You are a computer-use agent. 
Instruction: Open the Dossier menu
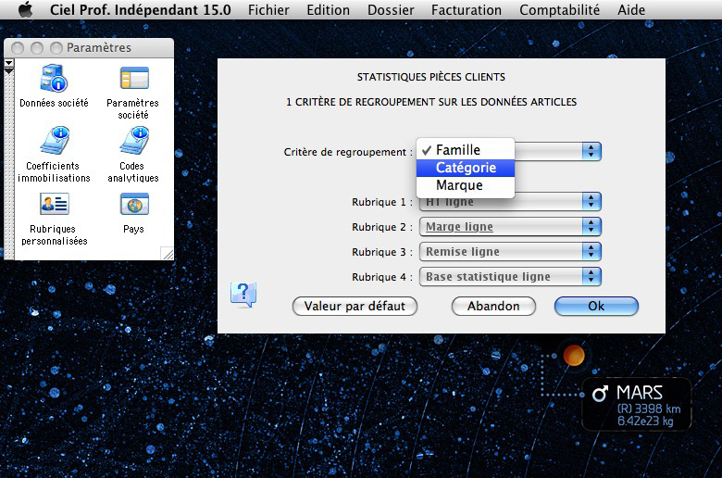click(x=391, y=9)
